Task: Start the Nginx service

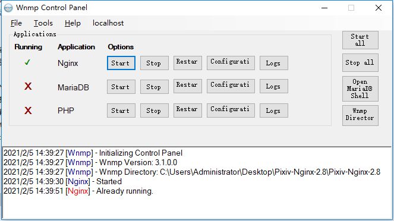Action: tap(121, 63)
